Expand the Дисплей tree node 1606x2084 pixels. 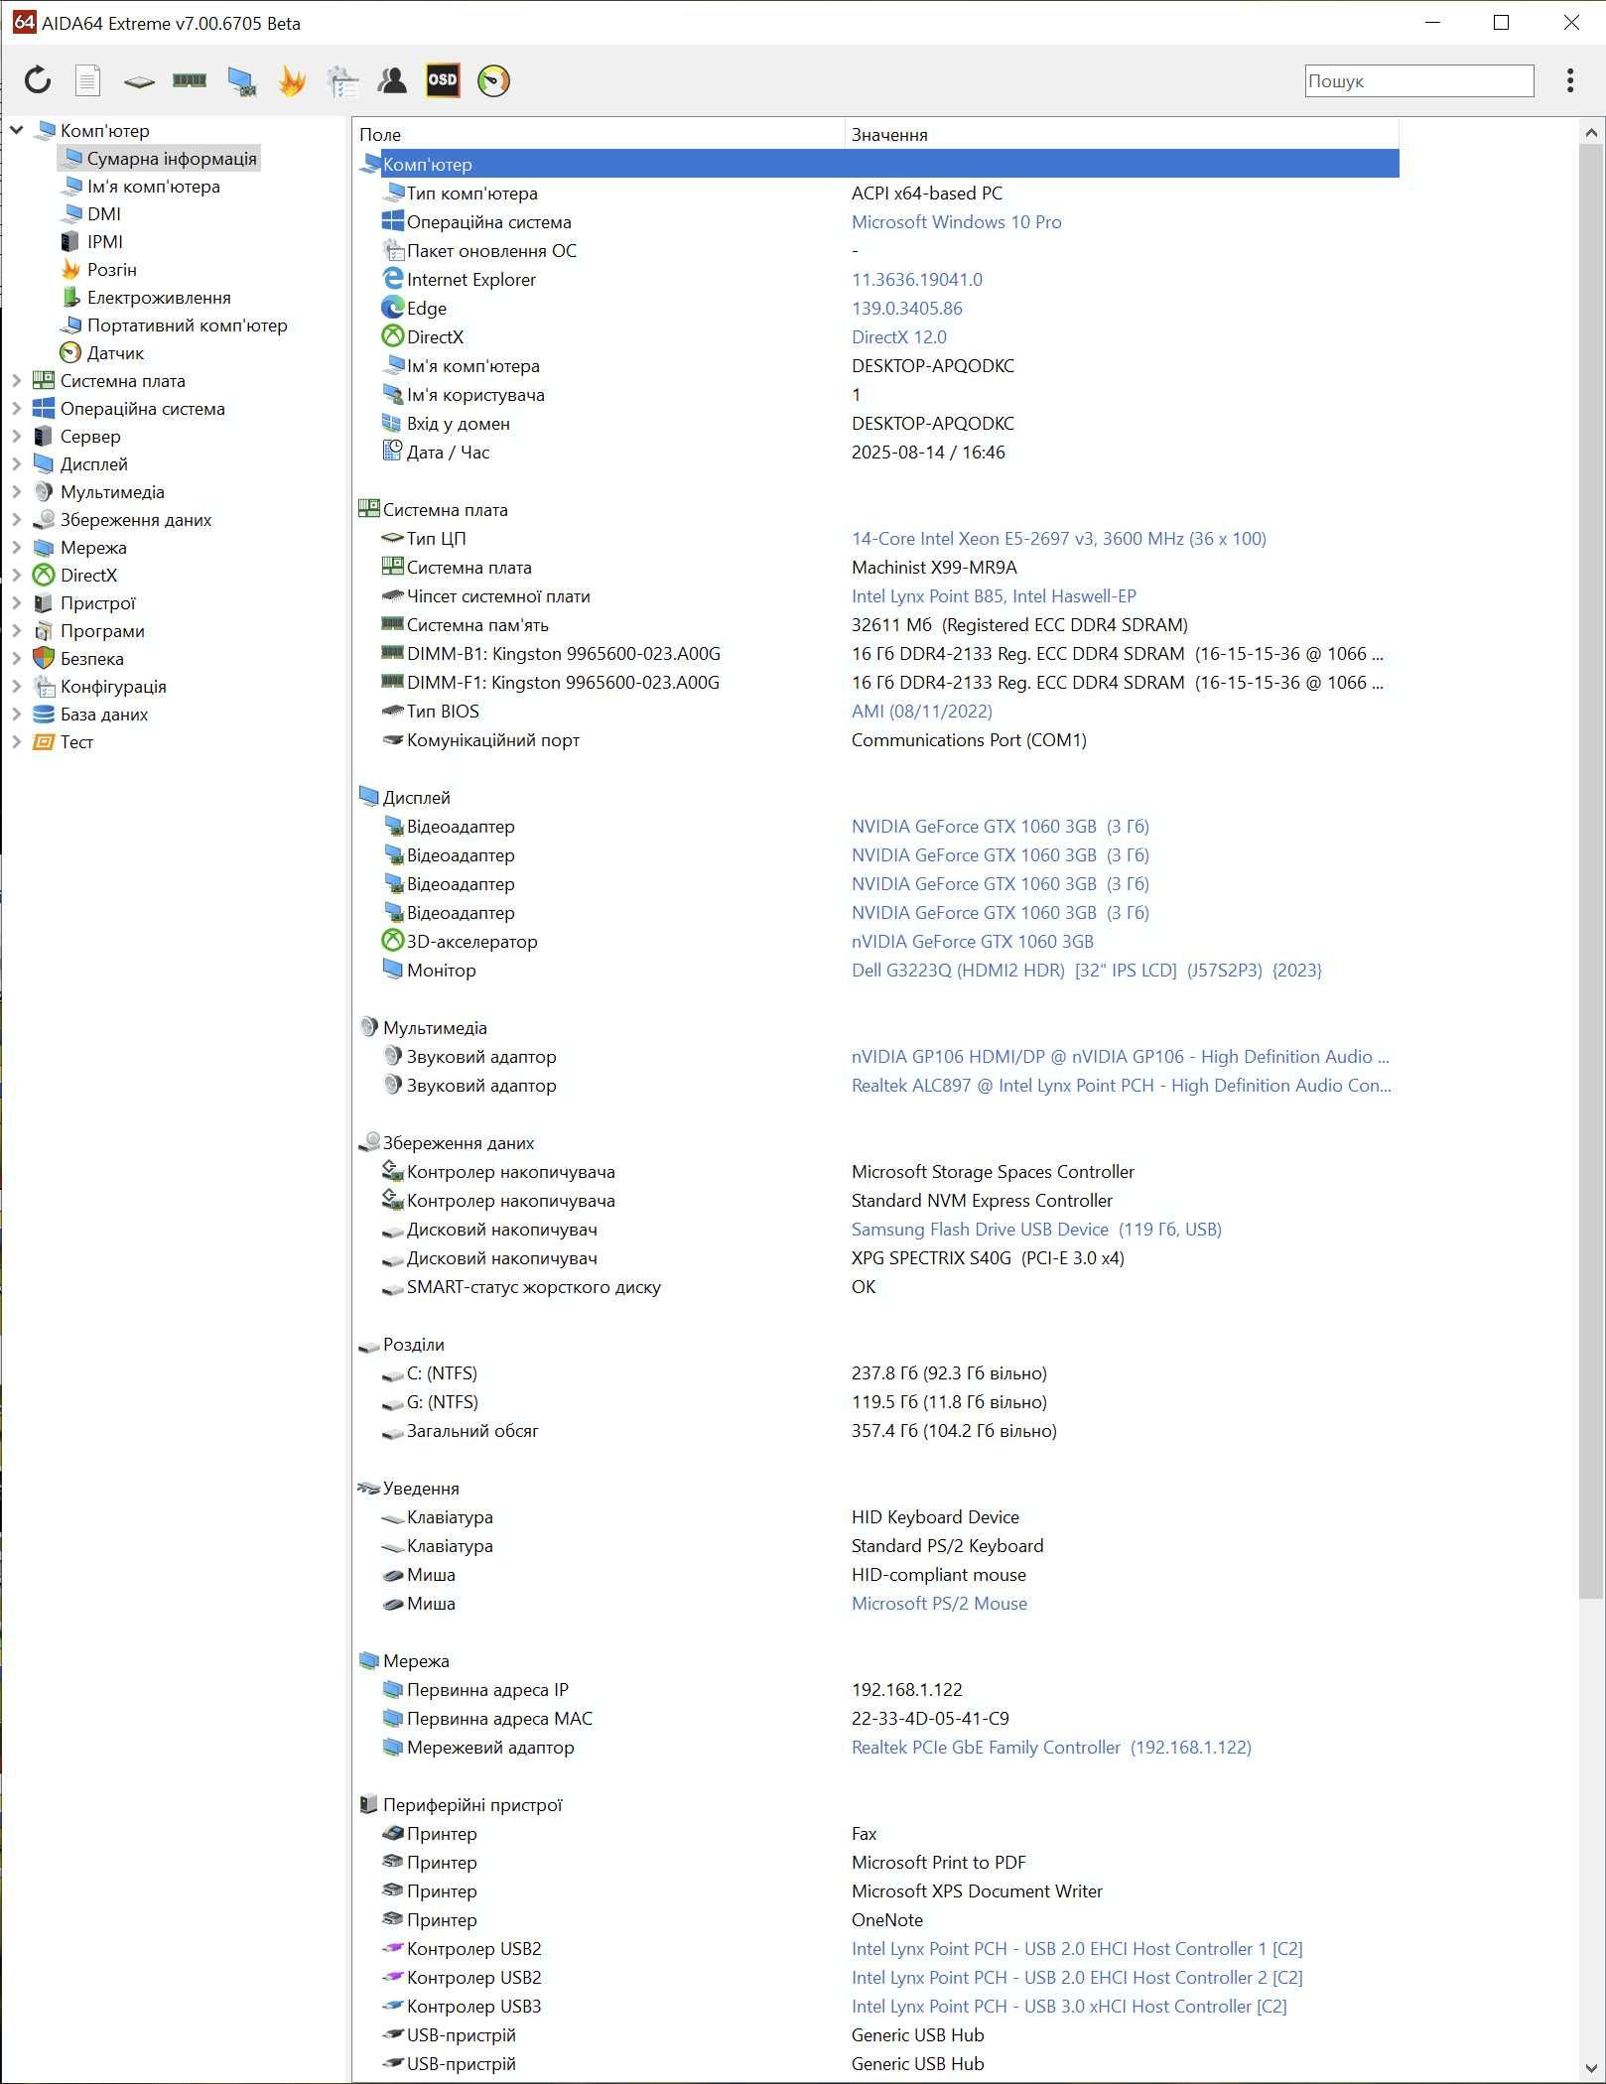click(17, 464)
